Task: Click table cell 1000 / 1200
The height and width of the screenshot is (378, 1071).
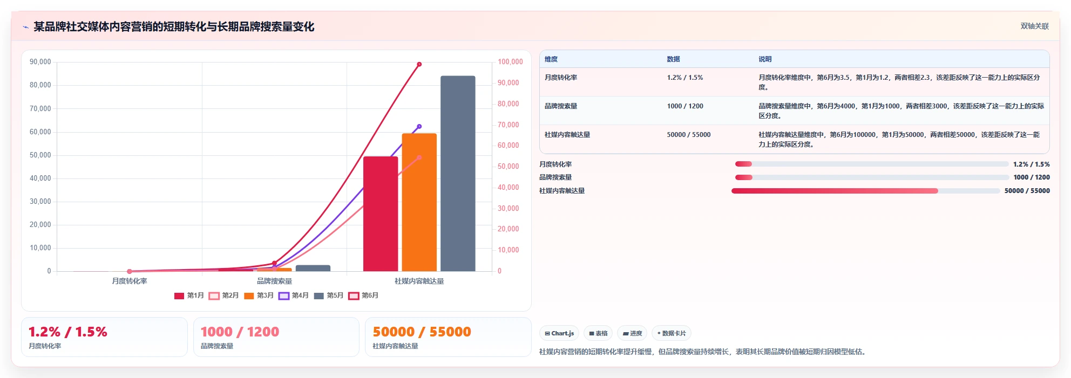Action: [685, 106]
